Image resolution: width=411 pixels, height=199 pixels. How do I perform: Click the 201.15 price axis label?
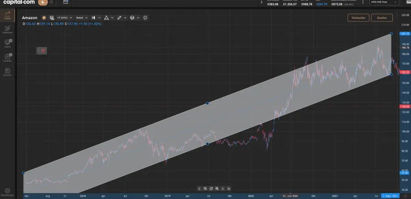click(405, 34)
